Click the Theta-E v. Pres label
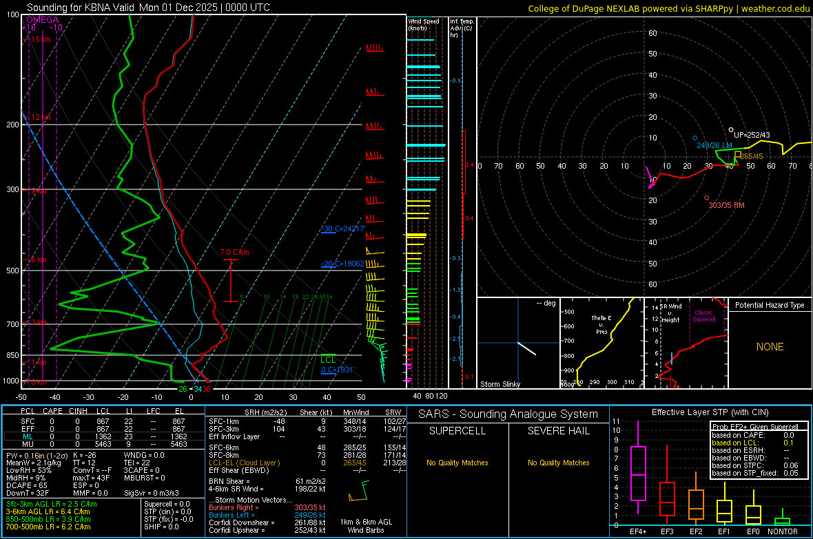 coord(601,324)
